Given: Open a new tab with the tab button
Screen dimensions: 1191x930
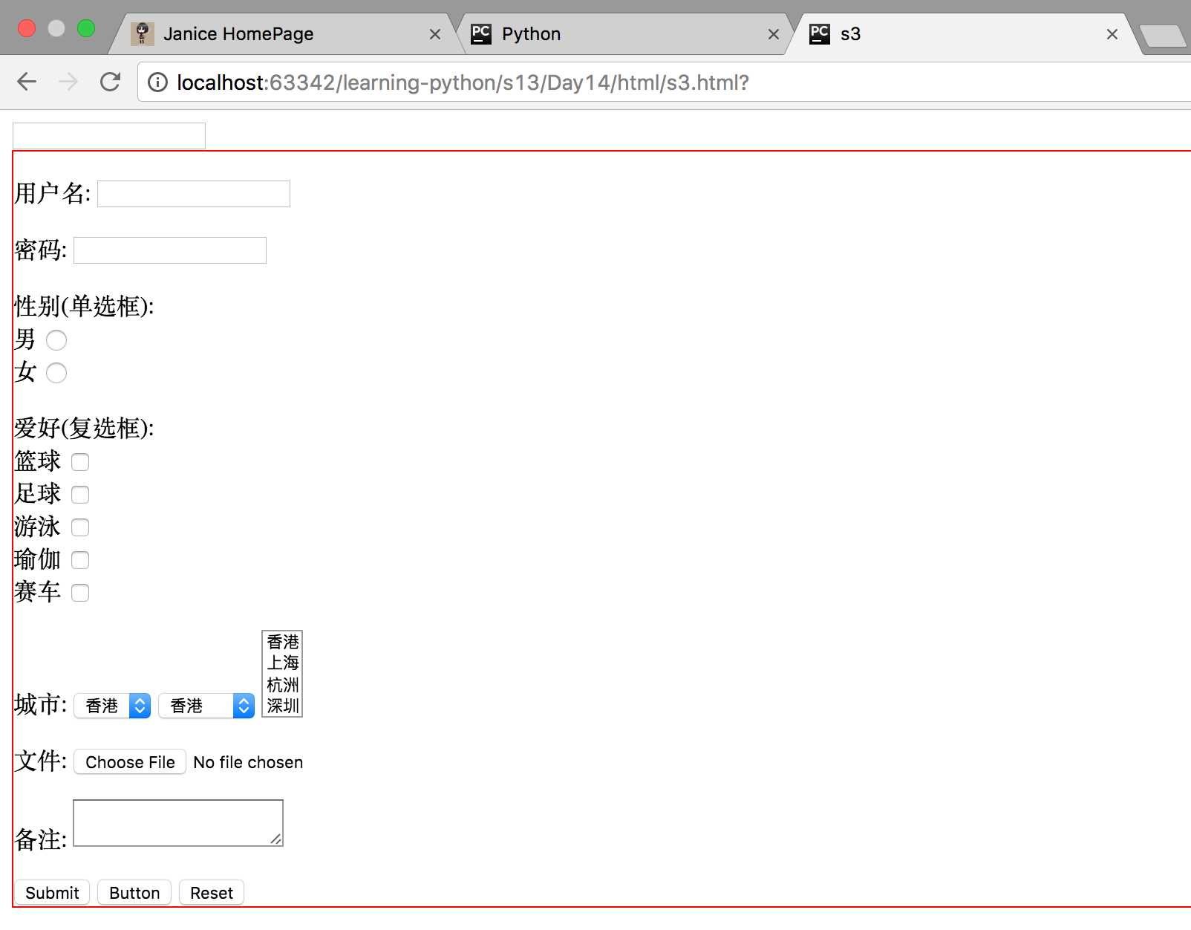Looking at the screenshot, I should pos(1163,36).
